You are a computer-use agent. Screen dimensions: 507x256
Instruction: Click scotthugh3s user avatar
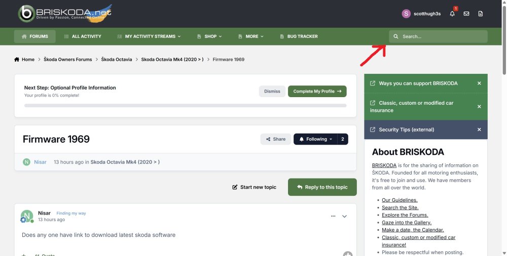(x=406, y=14)
